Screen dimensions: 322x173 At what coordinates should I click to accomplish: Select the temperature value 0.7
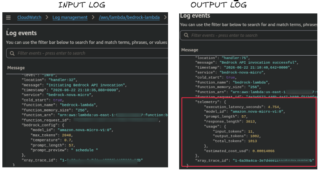pyautogui.click(x=67, y=140)
